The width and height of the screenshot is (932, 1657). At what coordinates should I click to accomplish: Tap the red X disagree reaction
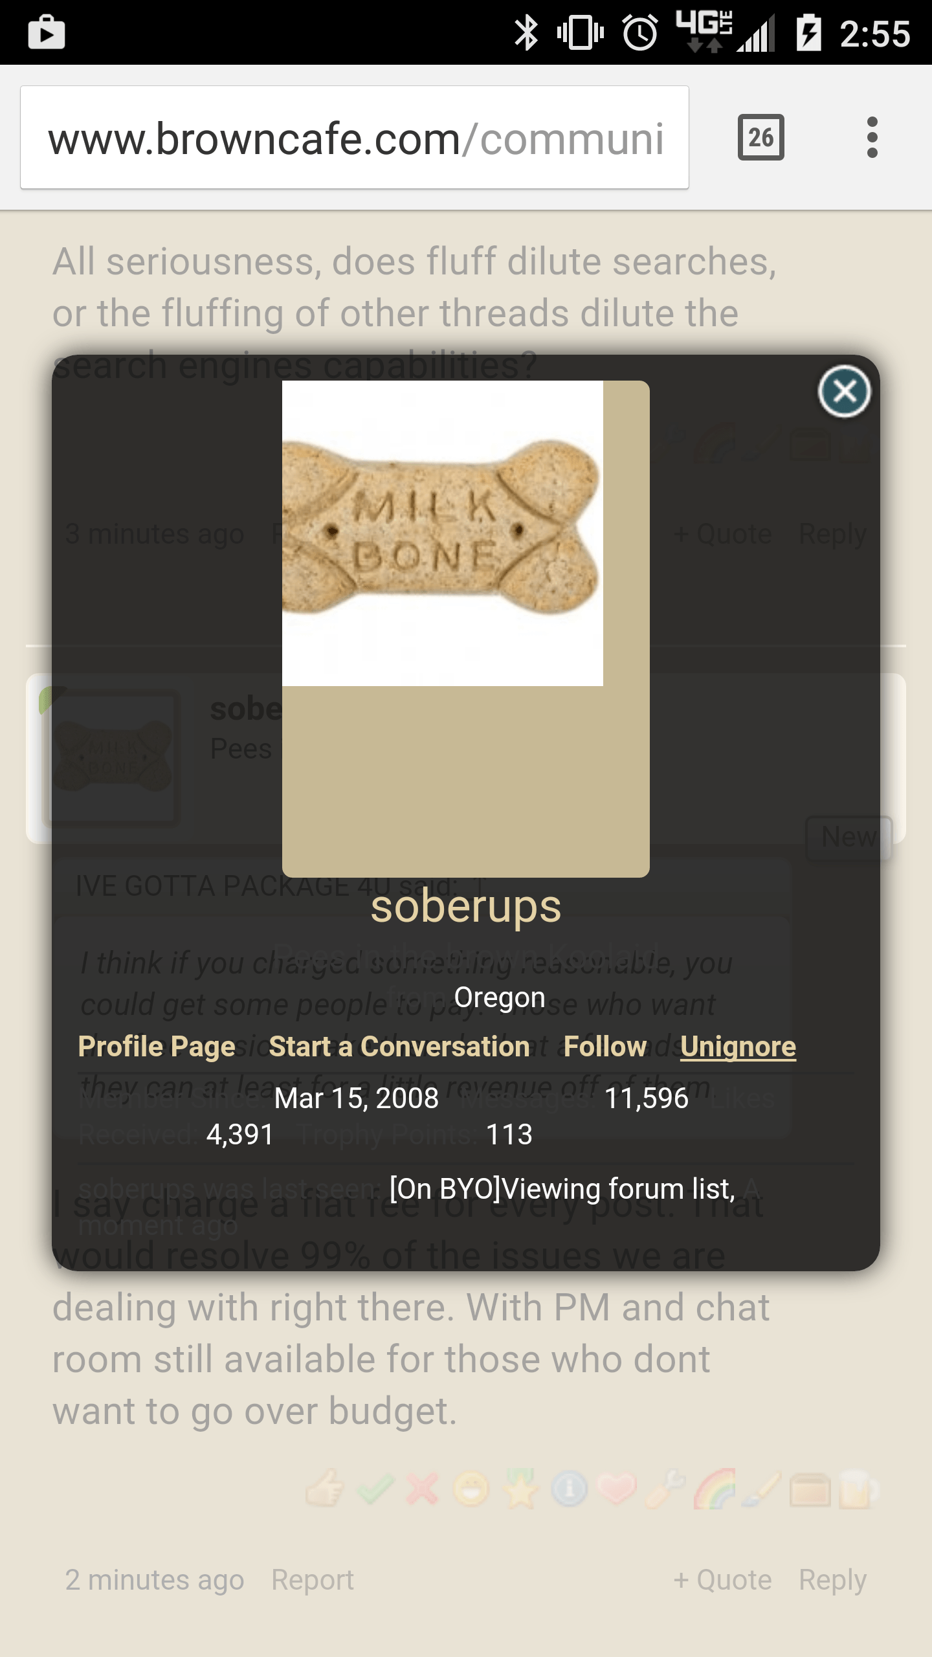(x=422, y=1489)
